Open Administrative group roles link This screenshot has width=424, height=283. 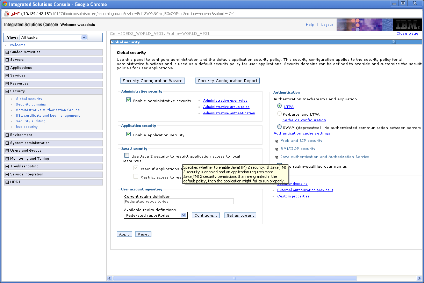click(226, 107)
